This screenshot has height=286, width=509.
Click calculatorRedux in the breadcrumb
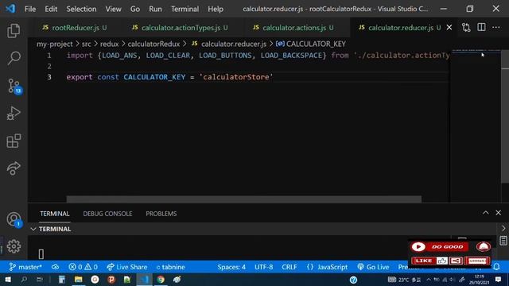click(153, 44)
